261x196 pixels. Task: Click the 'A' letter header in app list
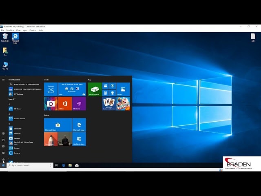pyautogui.click(x=9, y=114)
